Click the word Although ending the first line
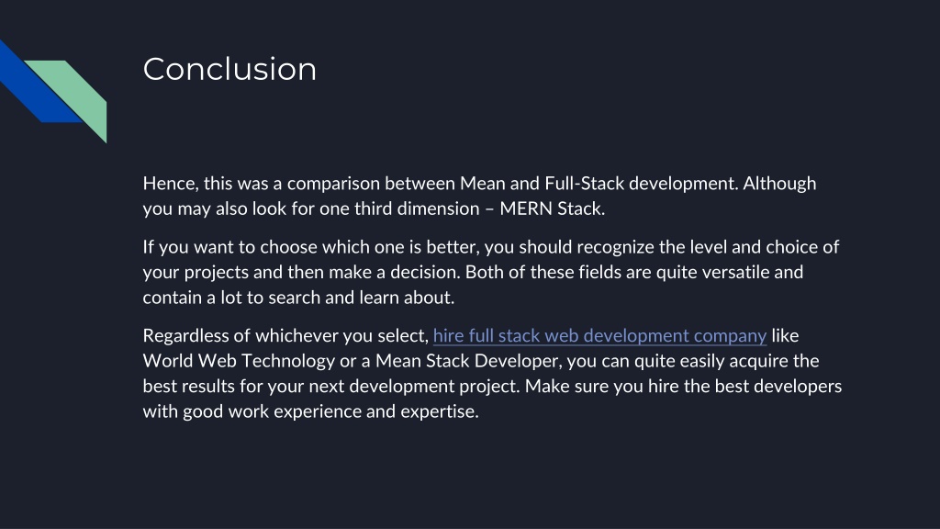Image resolution: width=940 pixels, height=529 pixels. click(779, 184)
